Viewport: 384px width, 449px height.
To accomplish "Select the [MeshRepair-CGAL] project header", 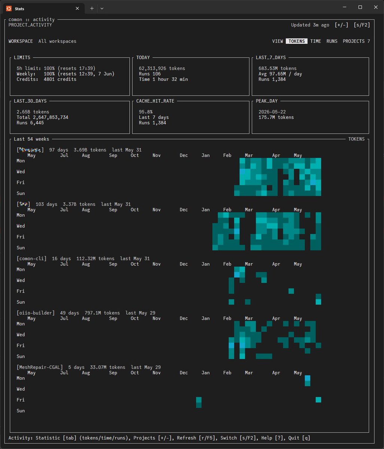I will (40, 367).
